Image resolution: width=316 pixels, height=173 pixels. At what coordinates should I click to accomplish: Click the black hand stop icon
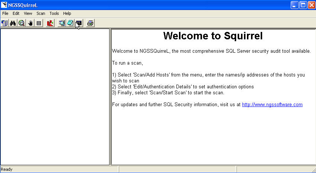[x=30, y=23]
